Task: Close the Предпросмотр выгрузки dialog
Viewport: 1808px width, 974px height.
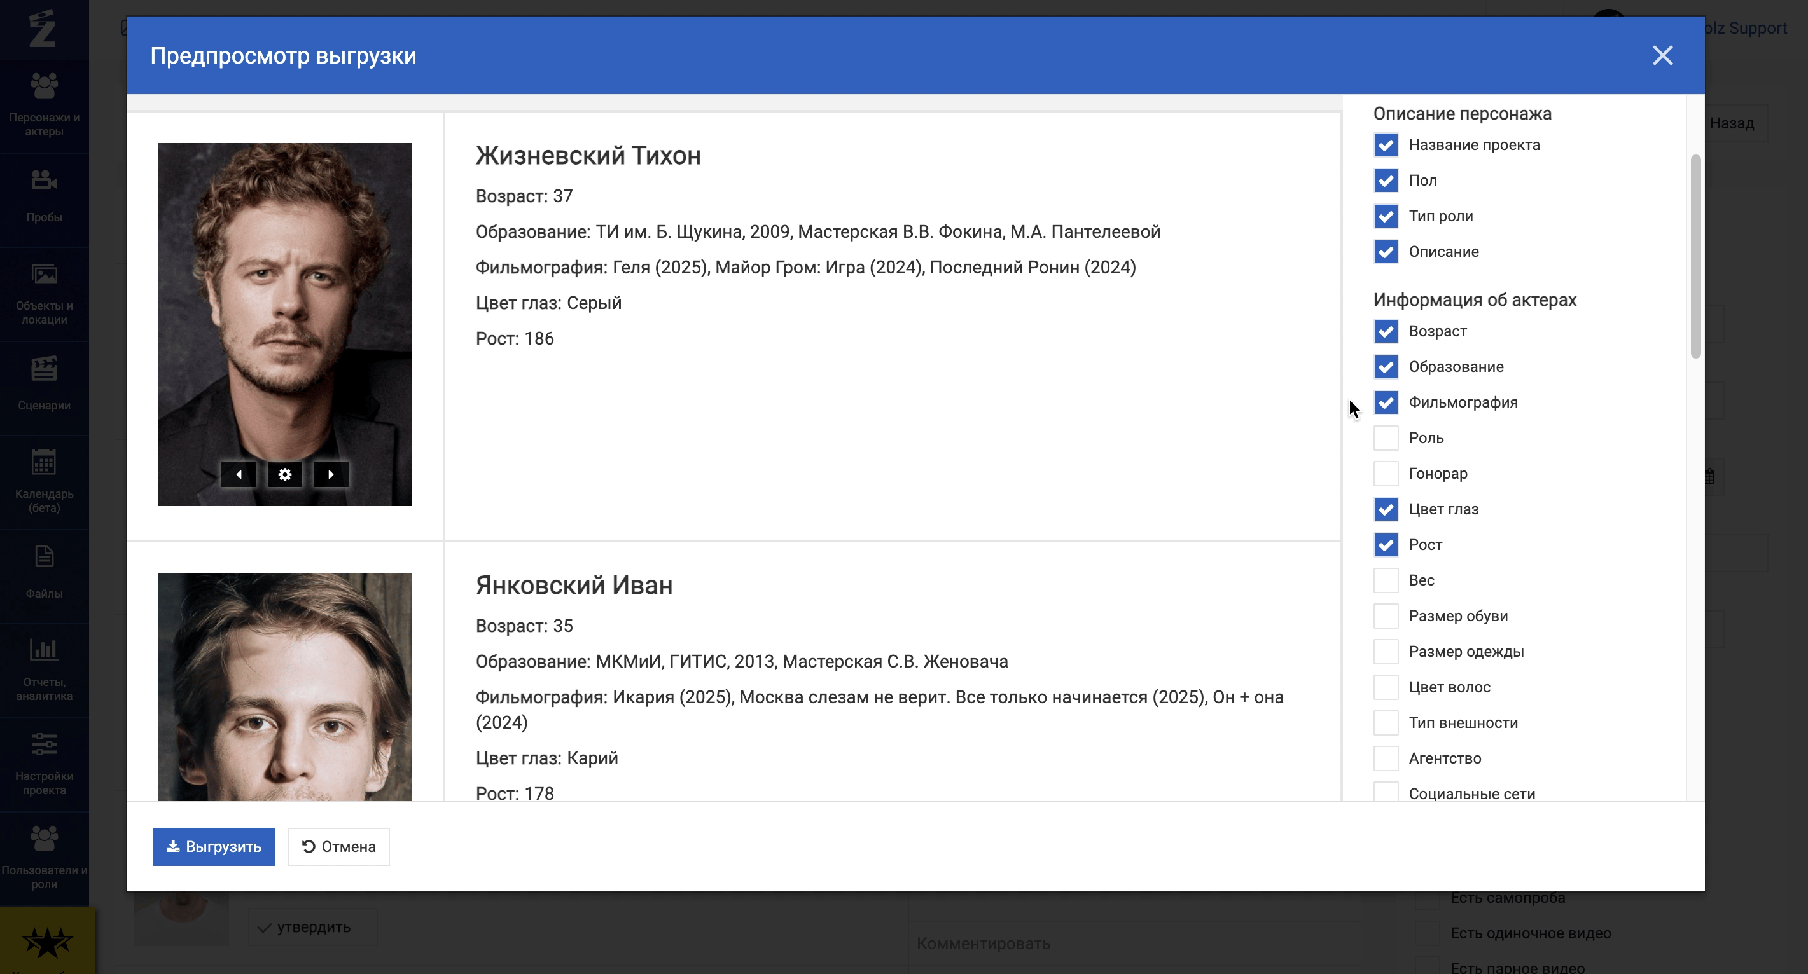Action: 1662,55
